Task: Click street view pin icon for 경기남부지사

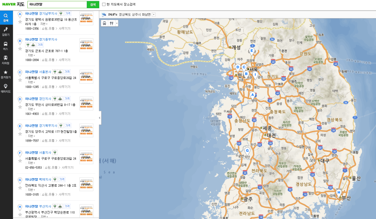Action: (x=61, y=14)
